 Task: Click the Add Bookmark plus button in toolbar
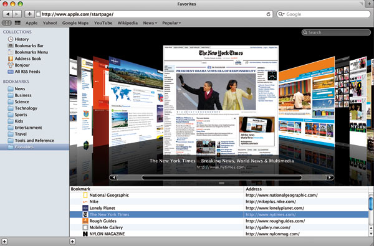pos(29,14)
